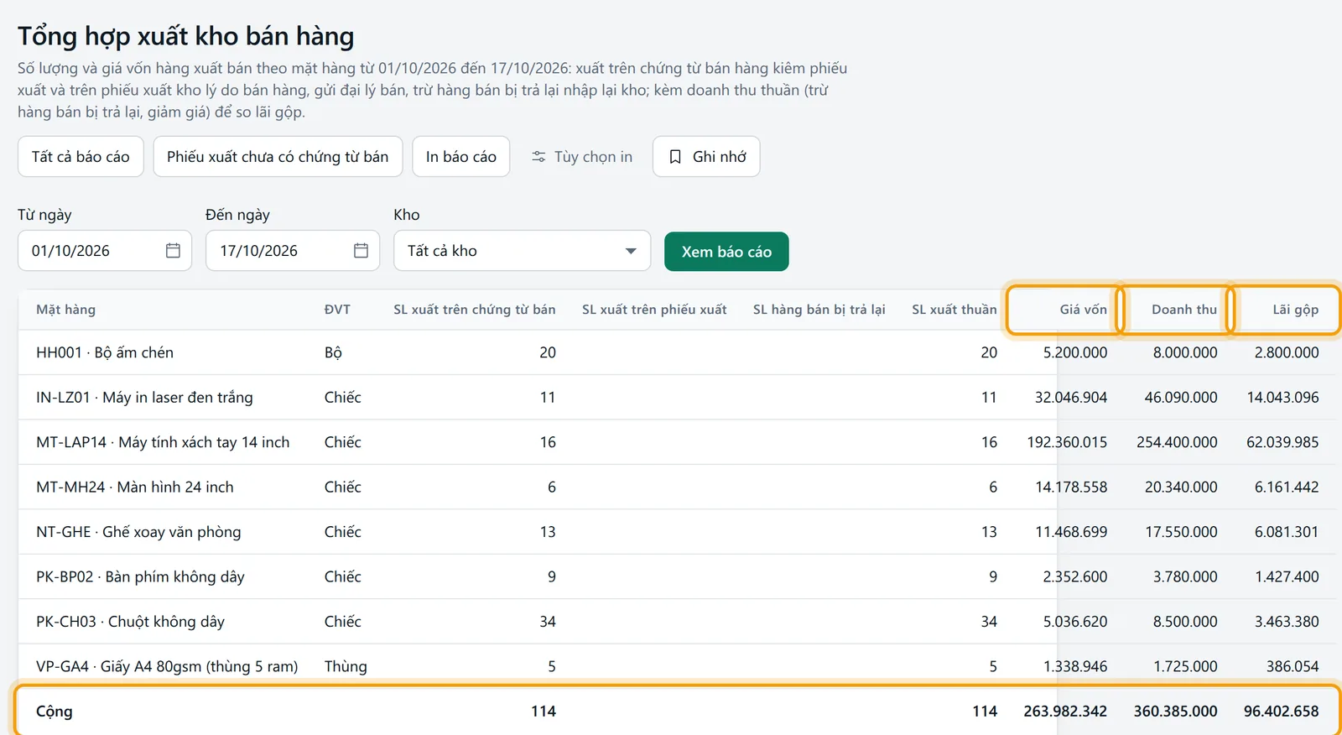The height and width of the screenshot is (735, 1342).
Task: Click the SL xuất thuần column header
Action: point(954,310)
